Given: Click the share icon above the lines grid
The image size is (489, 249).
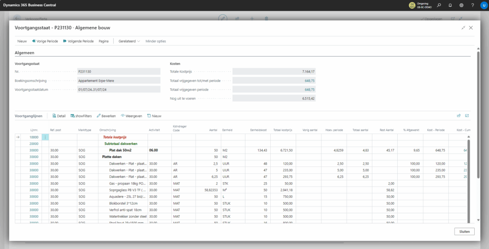Looking at the screenshot, I should [459, 115].
